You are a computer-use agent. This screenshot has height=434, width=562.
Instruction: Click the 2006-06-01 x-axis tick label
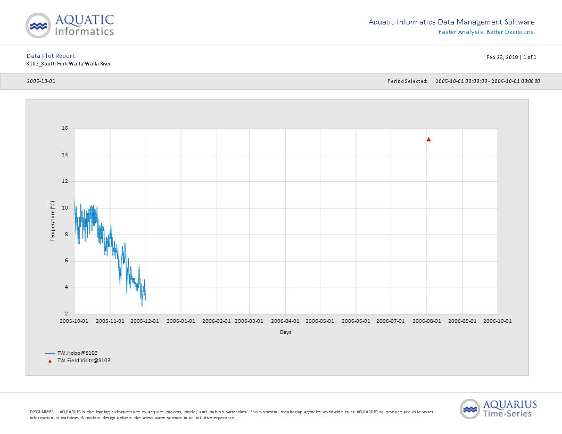click(356, 321)
